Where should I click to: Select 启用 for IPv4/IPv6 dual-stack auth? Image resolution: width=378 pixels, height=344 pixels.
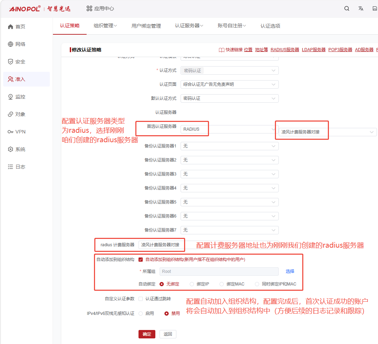tap(141, 314)
